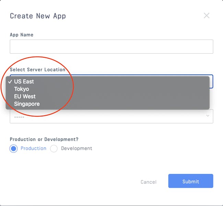Choose Tokyo from the server list
The height and width of the screenshot is (206, 223).
[x=22, y=89]
